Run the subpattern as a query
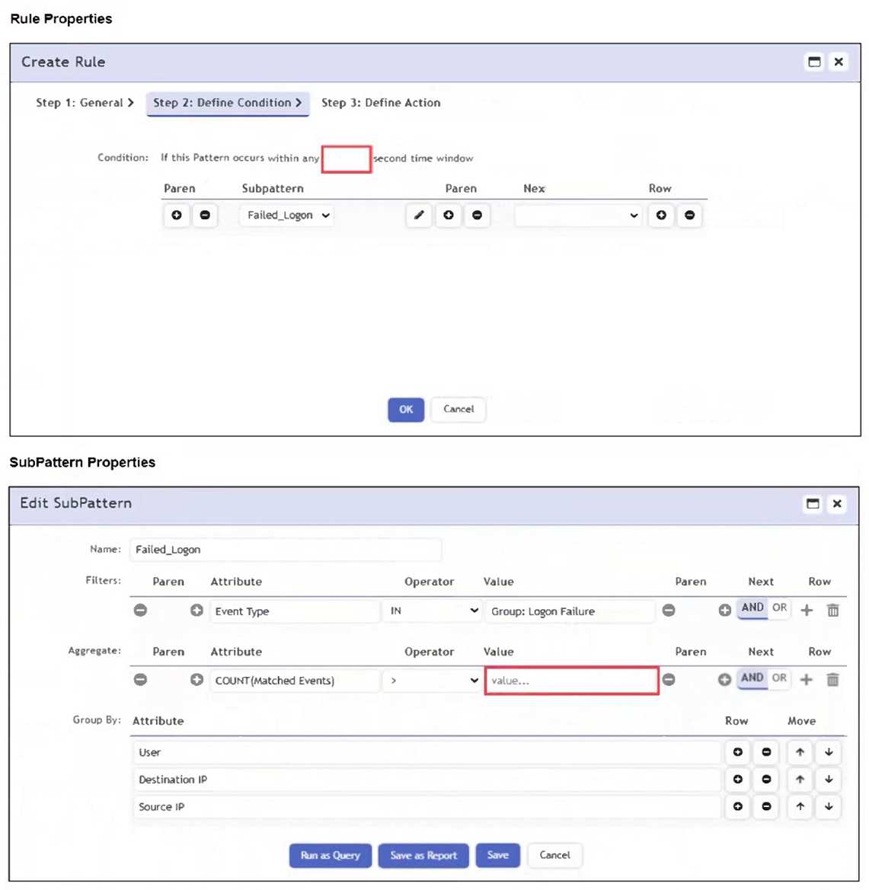The width and height of the screenshot is (869, 890). point(330,855)
